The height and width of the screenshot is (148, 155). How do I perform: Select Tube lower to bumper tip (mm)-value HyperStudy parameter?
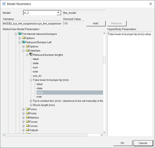(x=129, y=34)
